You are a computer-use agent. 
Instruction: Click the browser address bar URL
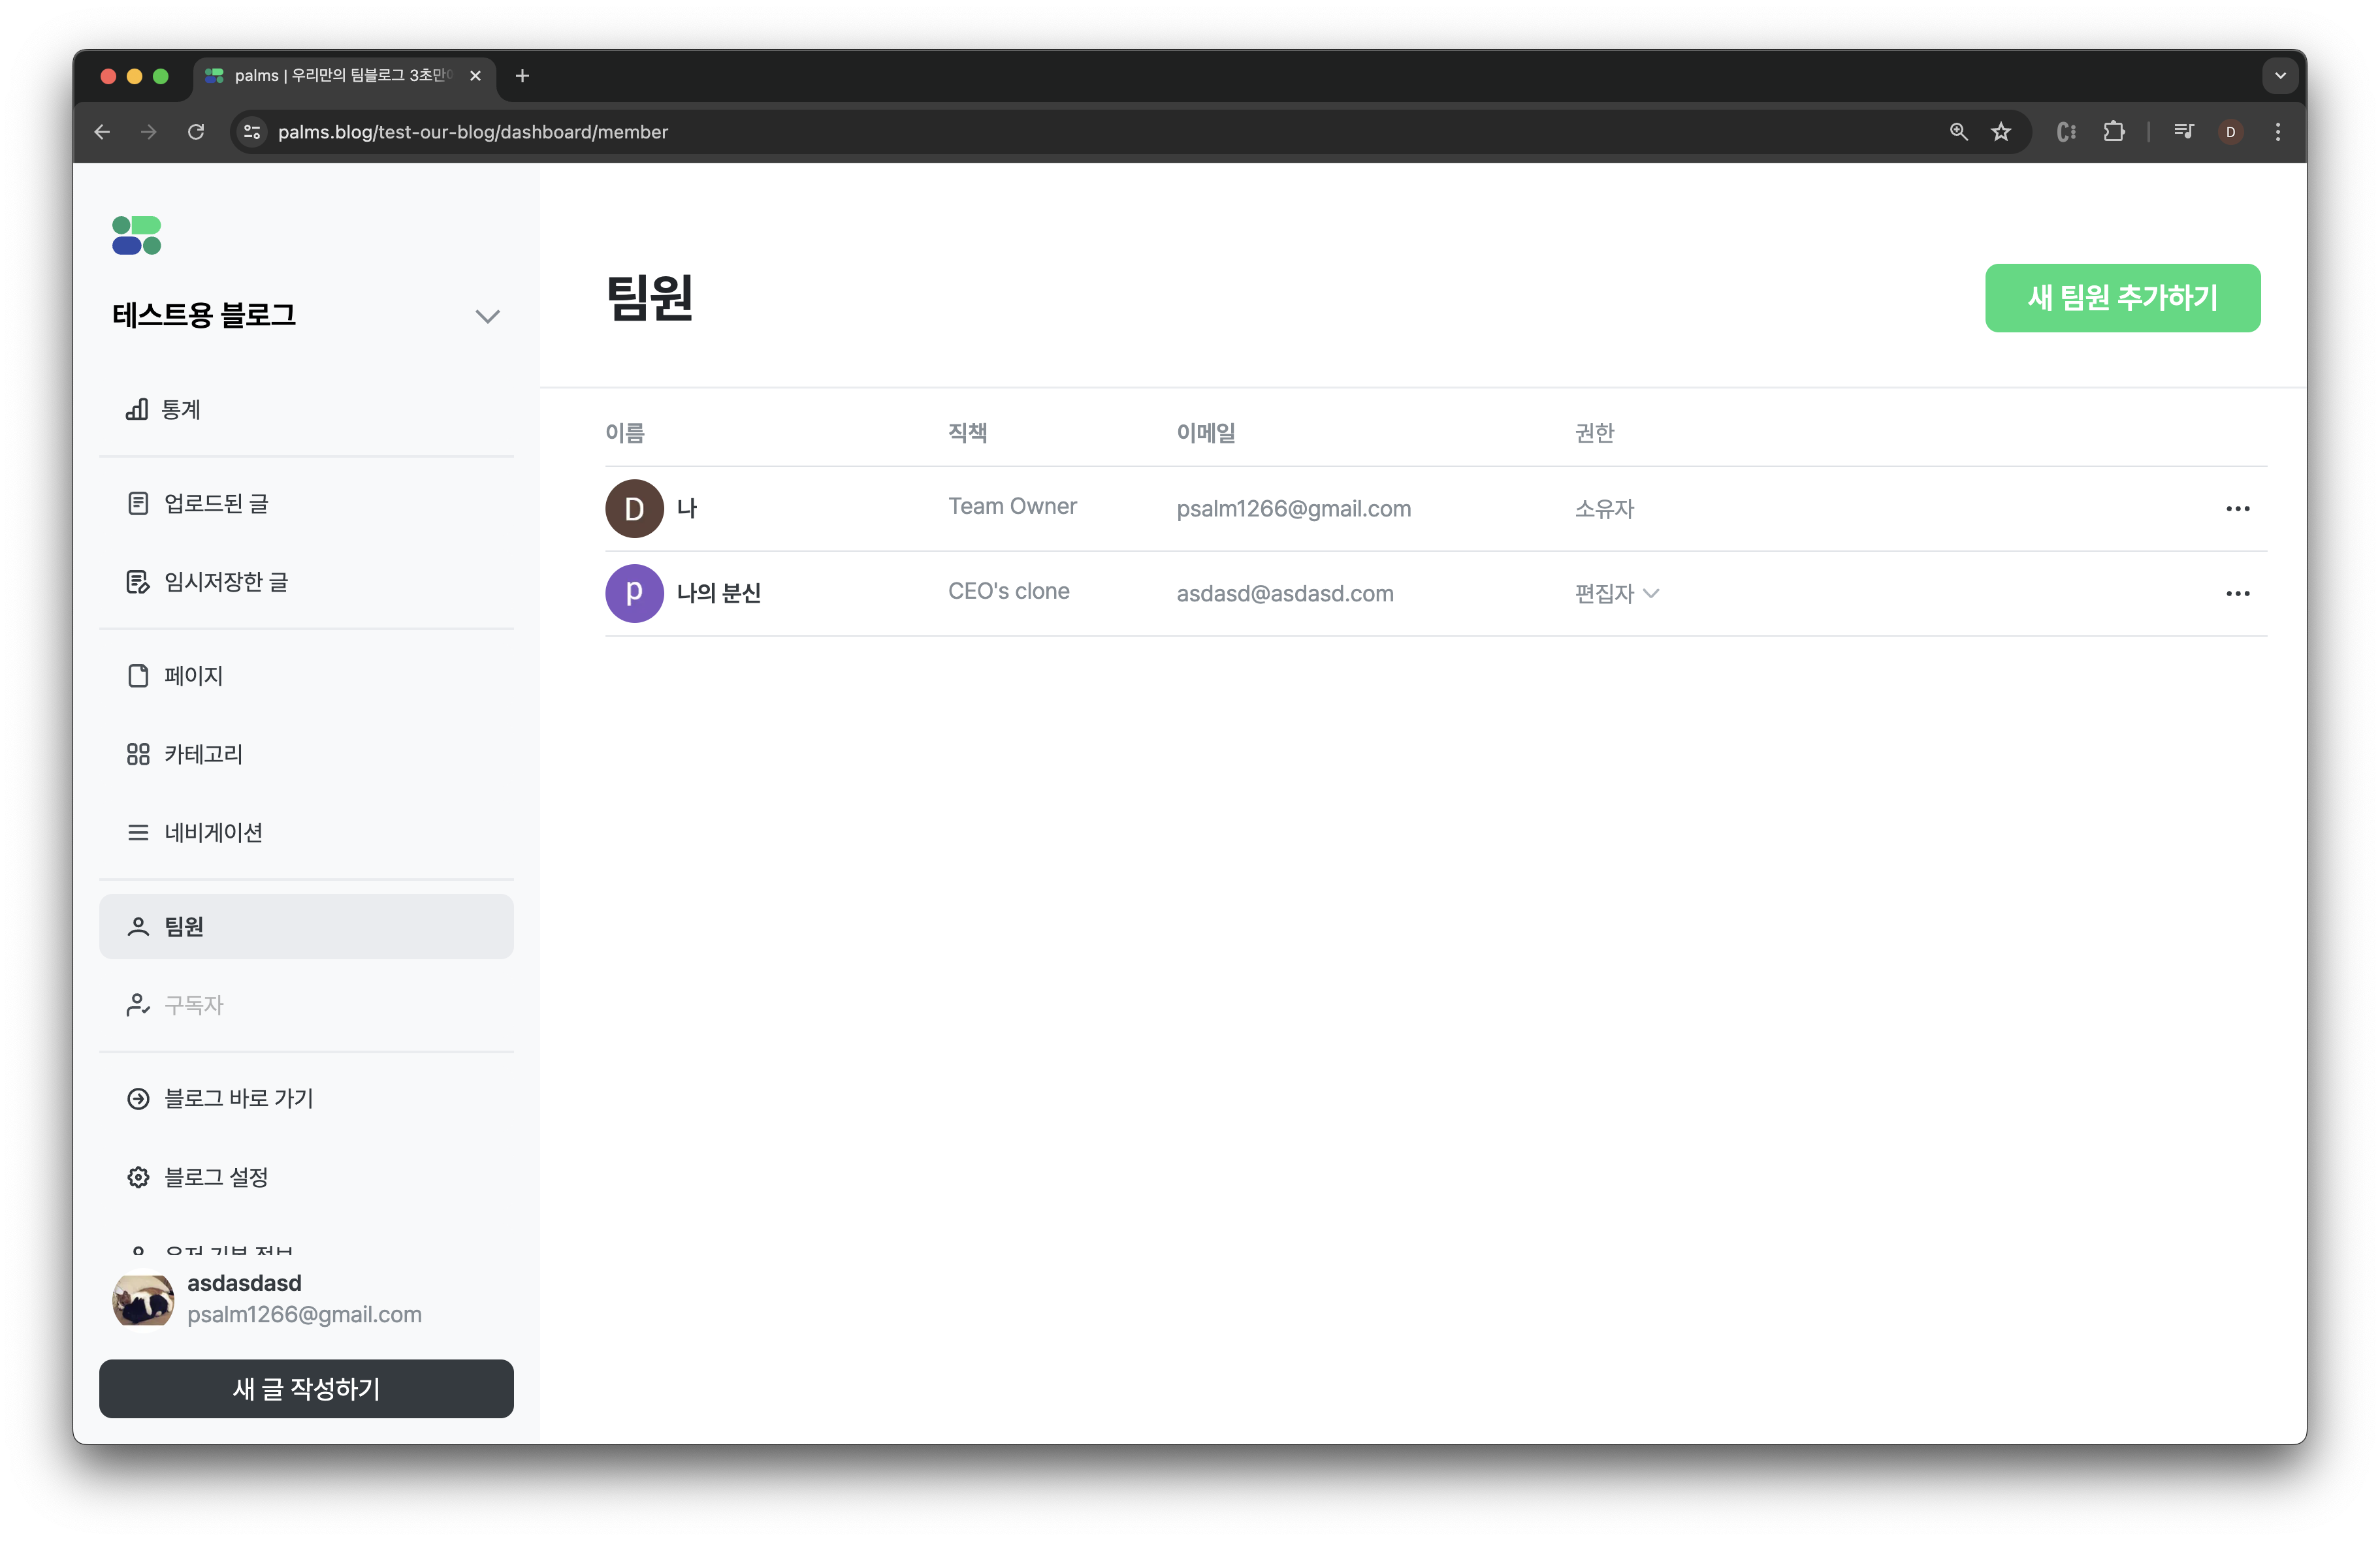[472, 132]
